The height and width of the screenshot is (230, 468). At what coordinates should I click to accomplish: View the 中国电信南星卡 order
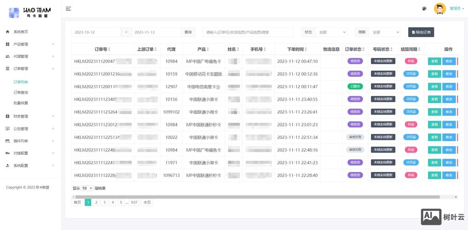(x=434, y=86)
